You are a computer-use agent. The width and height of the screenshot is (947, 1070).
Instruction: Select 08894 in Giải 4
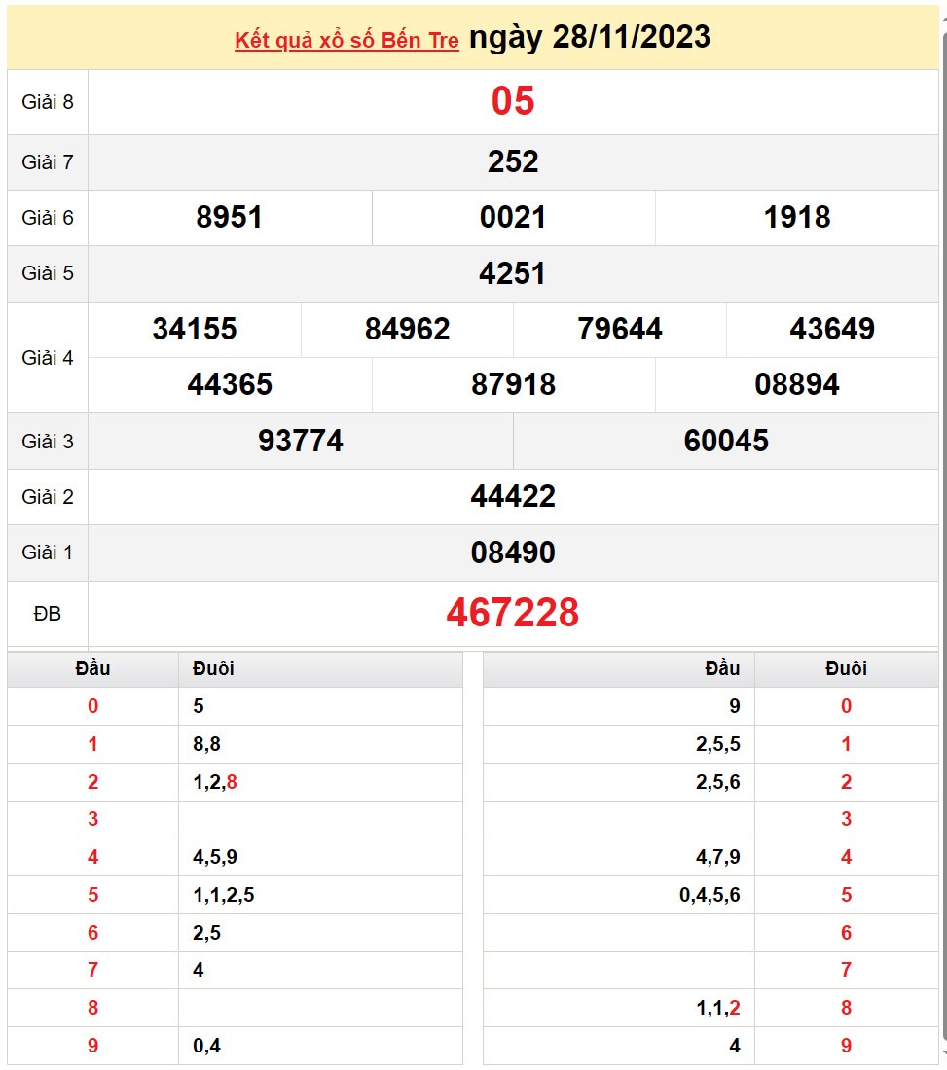[x=798, y=385]
